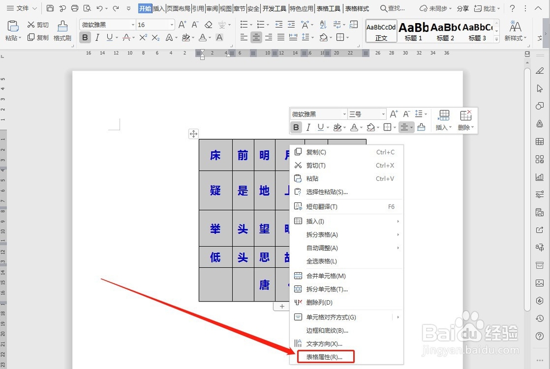Toggle center alignment in ribbon
550x369 pixels.
click(x=256, y=37)
